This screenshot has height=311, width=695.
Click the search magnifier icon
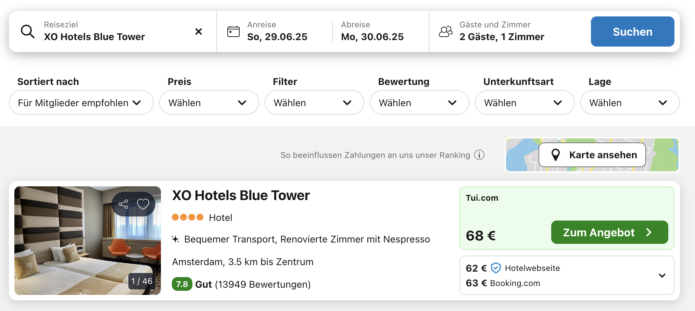tap(28, 32)
